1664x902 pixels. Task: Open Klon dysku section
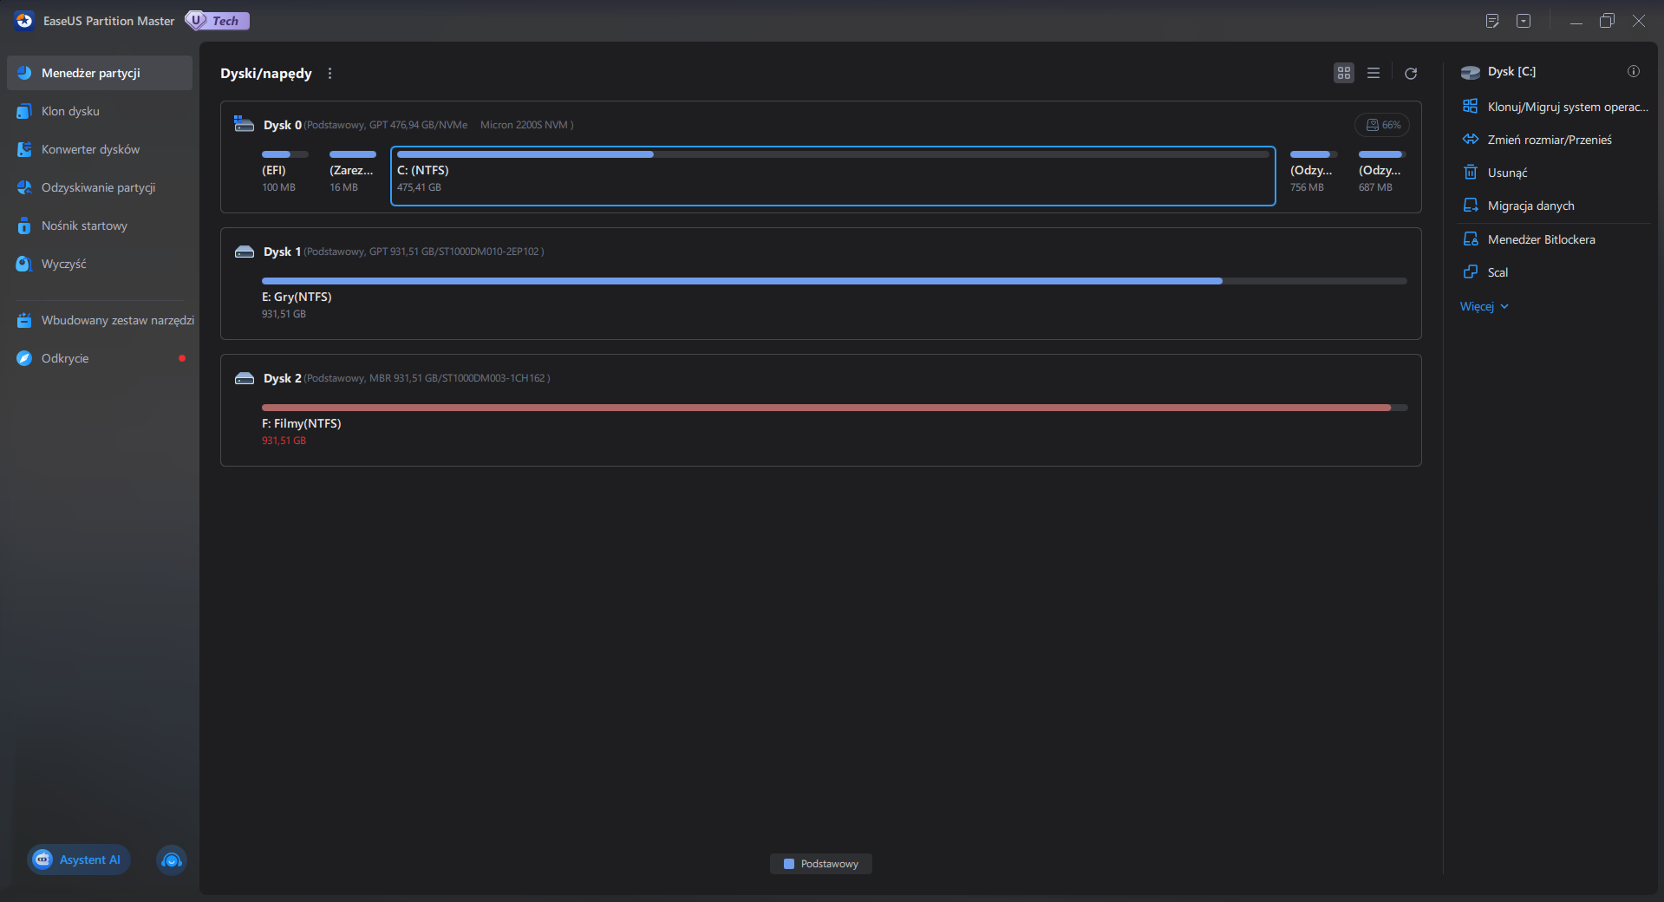100,111
